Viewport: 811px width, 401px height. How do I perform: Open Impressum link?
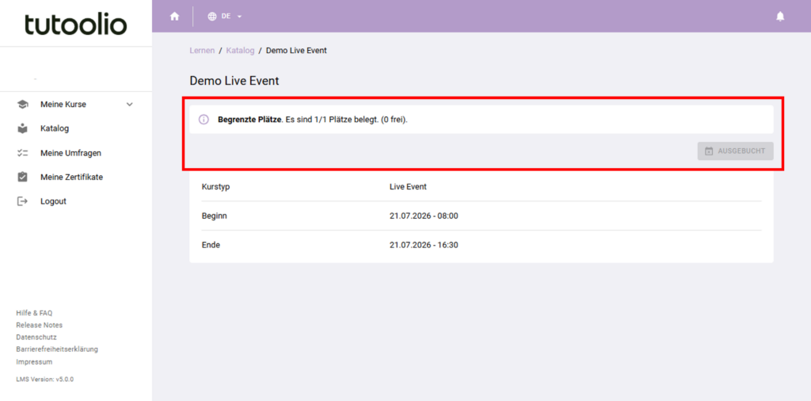(34, 361)
